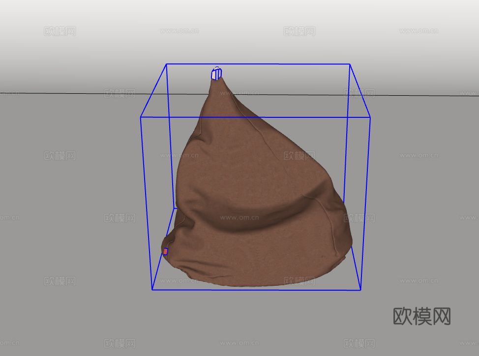This screenshot has width=479, height=356.
Task: Select the small white object atop the bean bag
Action: 216,74
